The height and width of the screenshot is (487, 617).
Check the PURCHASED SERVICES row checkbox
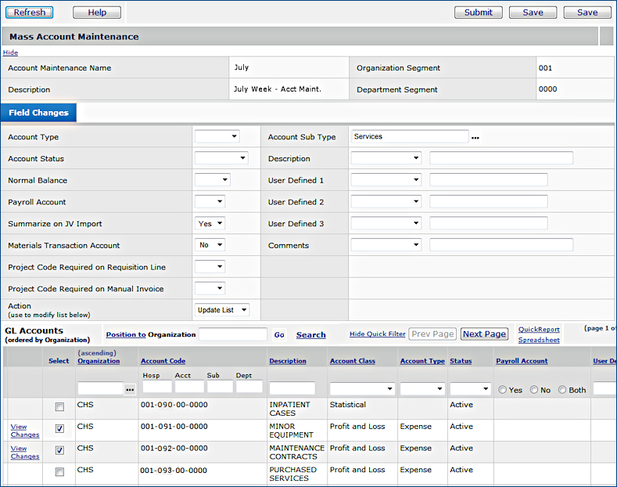pyautogui.click(x=59, y=472)
